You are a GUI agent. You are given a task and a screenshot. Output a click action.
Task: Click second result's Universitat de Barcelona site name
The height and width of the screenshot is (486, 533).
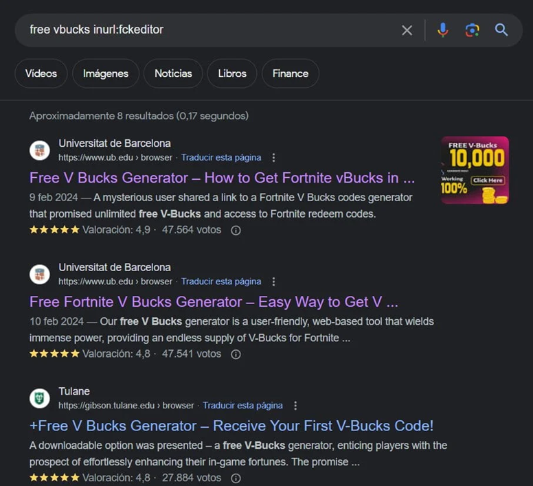click(115, 267)
